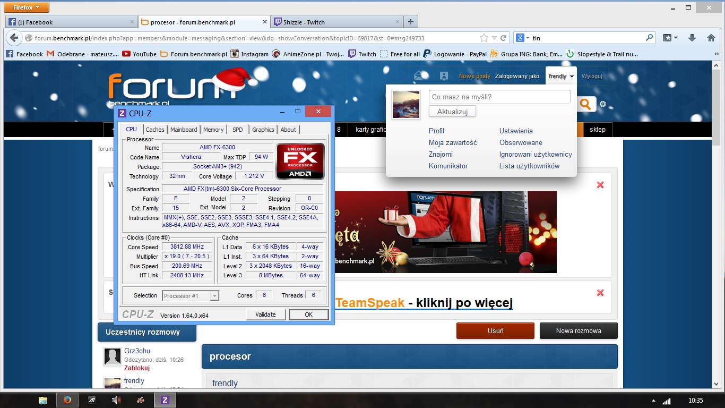Bookmark this page with the star icon
The image size is (725, 408).
pos(484,38)
